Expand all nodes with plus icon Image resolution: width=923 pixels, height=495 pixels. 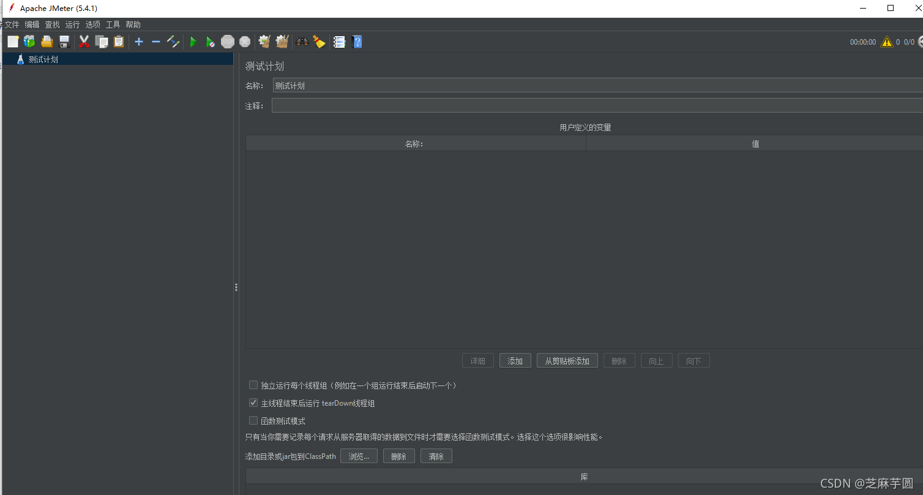tap(139, 42)
